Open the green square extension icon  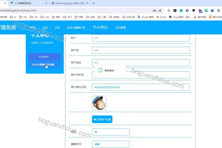(206, 10)
